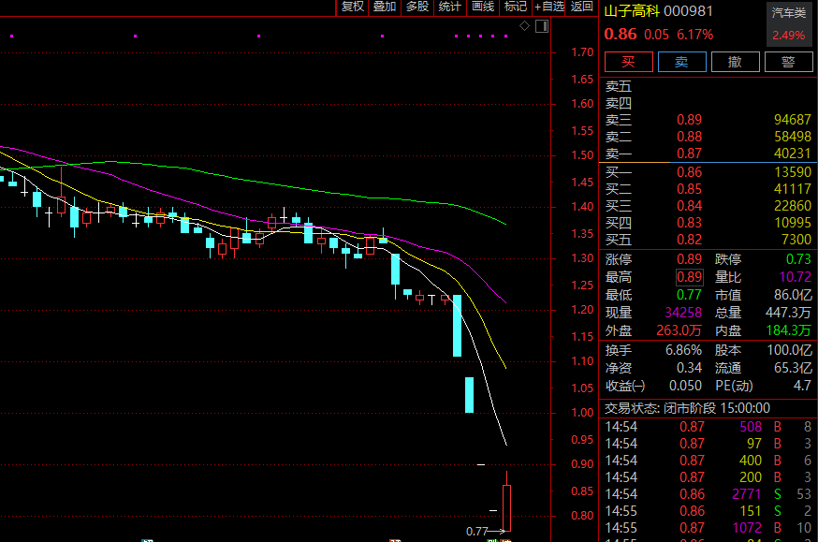Select the 卖二 price 0.88
Screen dimensions: 818x542
tap(689, 137)
